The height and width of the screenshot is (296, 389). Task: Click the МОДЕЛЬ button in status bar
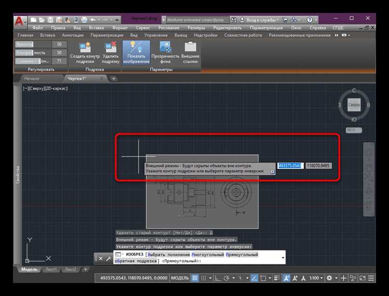pyautogui.click(x=180, y=278)
